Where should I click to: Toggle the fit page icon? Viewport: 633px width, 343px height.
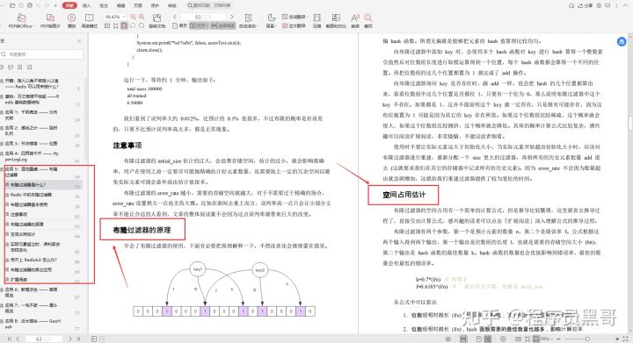click(x=115, y=25)
